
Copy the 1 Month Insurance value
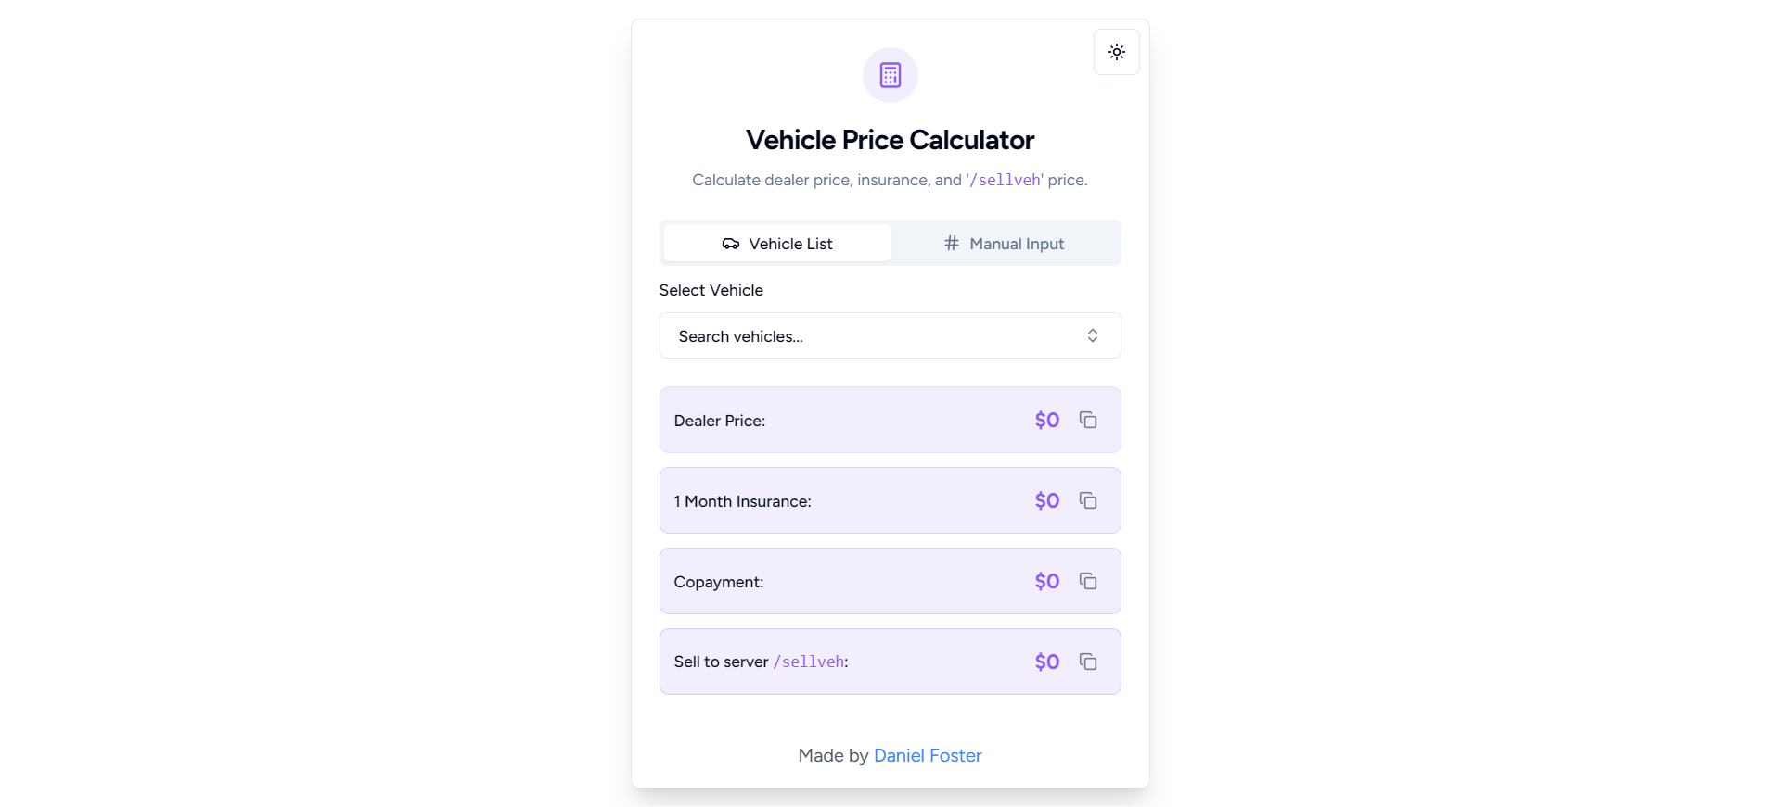(x=1088, y=500)
